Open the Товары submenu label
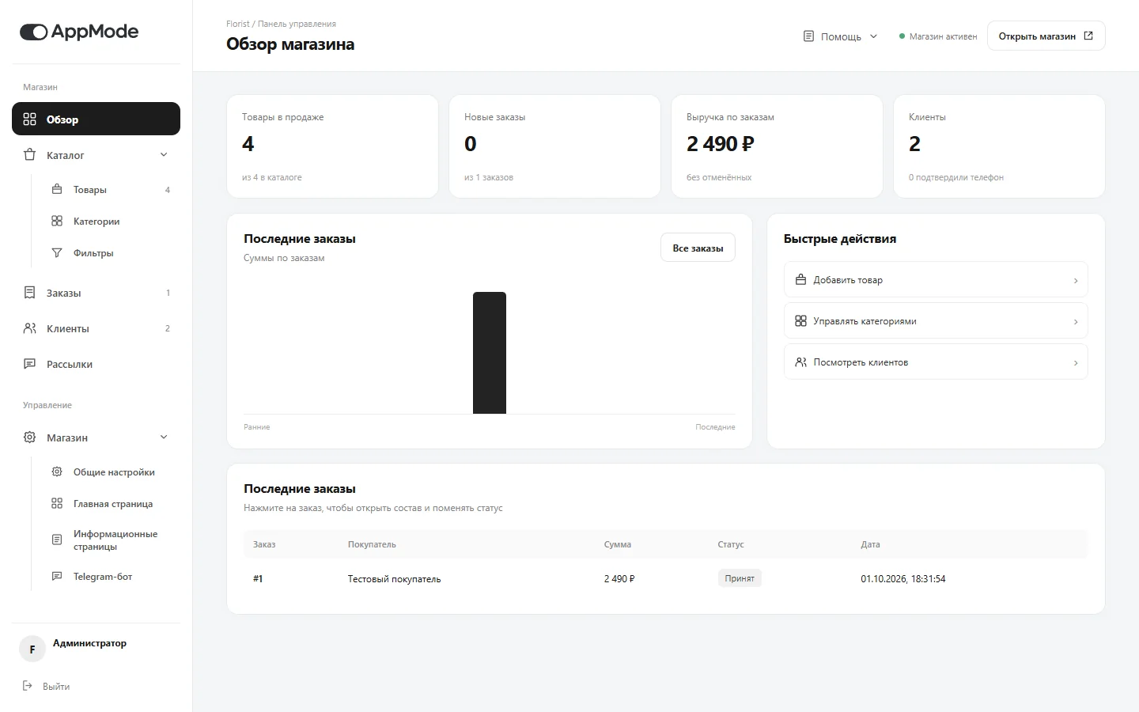 pyautogui.click(x=89, y=190)
